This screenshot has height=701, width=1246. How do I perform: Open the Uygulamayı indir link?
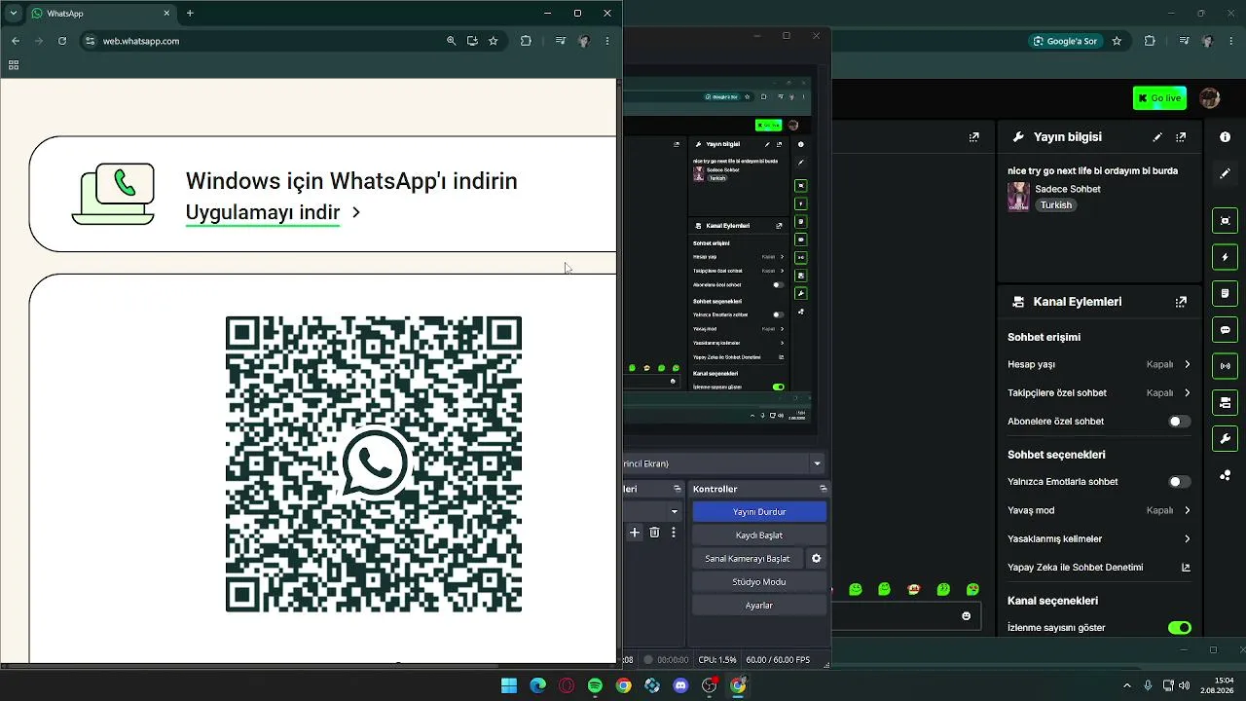coord(263,212)
